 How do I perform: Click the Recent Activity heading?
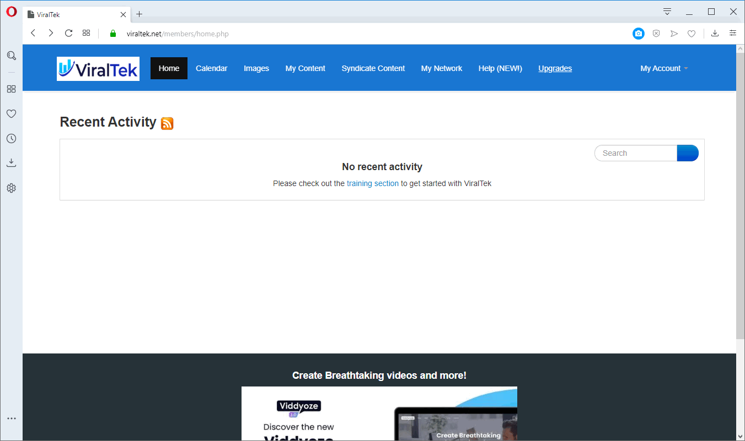[108, 122]
